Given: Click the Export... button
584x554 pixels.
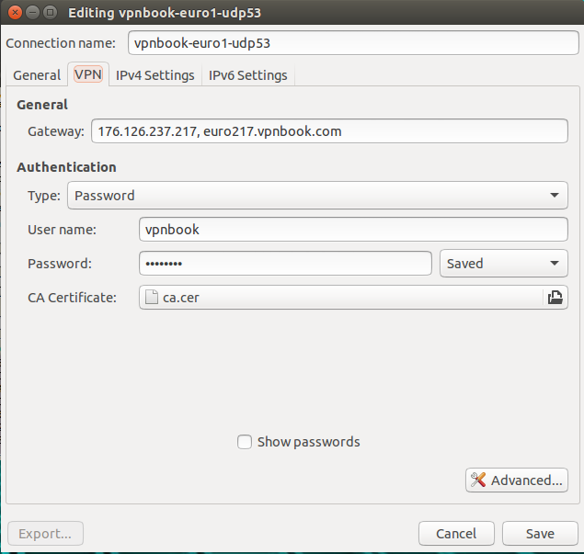Looking at the screenshot, I should click(x=45, y=534).
